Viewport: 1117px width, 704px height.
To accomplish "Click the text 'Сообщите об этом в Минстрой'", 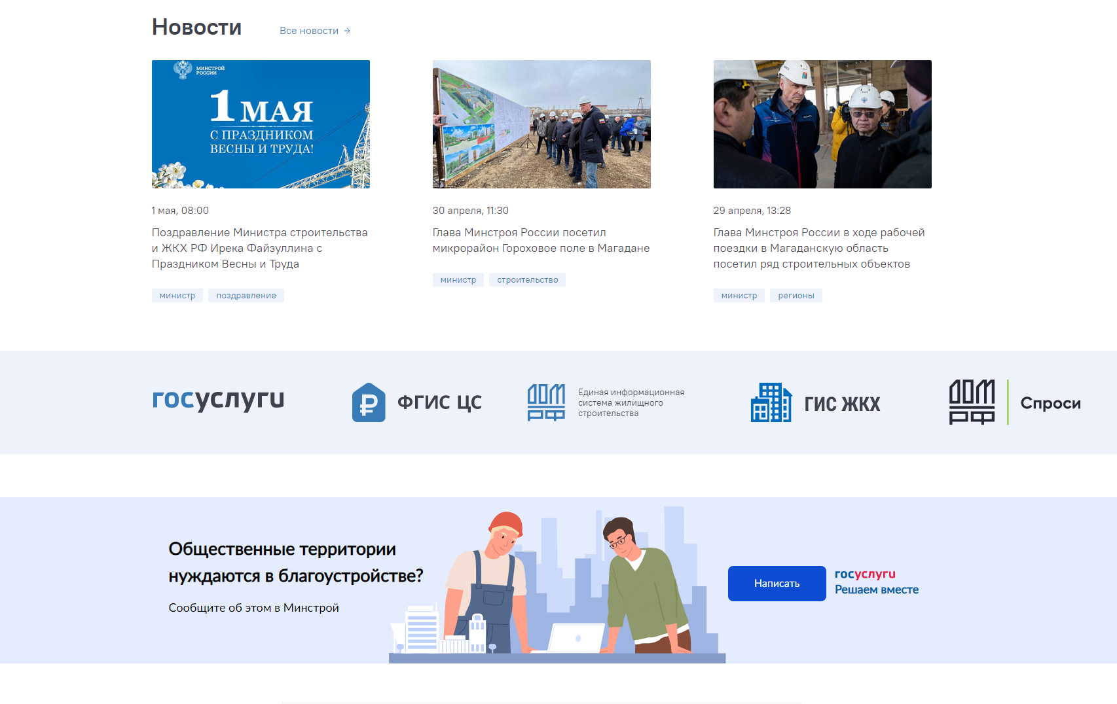I will (254, 608).
